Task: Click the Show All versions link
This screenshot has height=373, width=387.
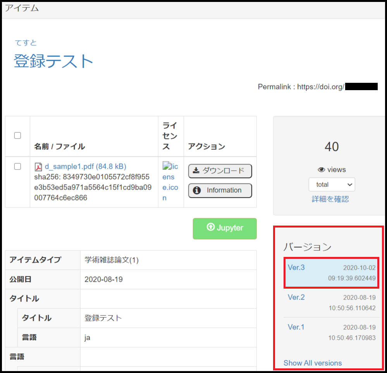Action: [313, 363]
